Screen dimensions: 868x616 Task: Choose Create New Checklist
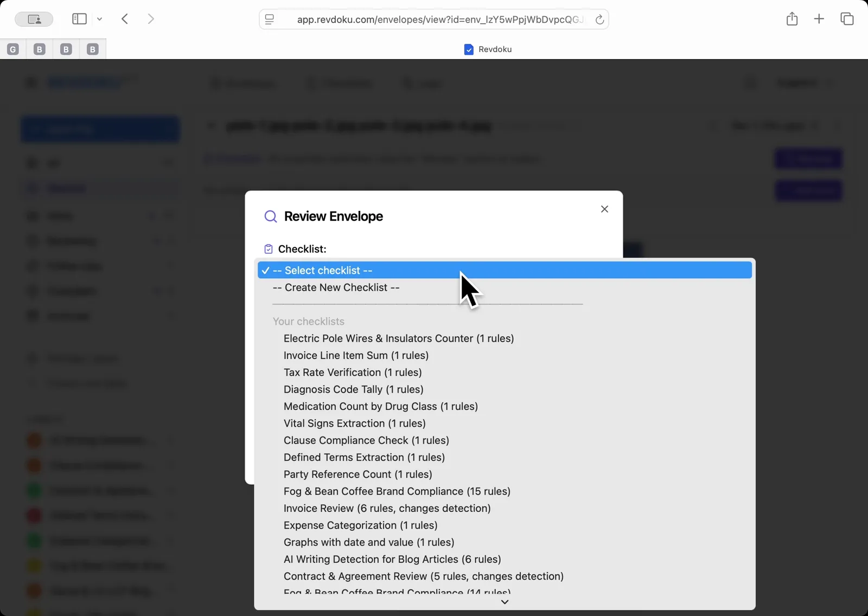pyautogui.click(x=335, y=287)
